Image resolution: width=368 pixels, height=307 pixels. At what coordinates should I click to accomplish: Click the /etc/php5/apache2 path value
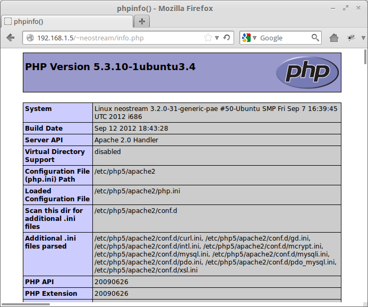click(x=125, y=172)
